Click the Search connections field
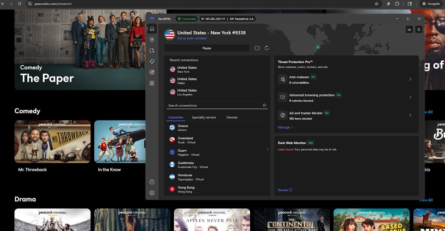The height and width of the screenshot is (231, 445). click(x=217, y=105)
